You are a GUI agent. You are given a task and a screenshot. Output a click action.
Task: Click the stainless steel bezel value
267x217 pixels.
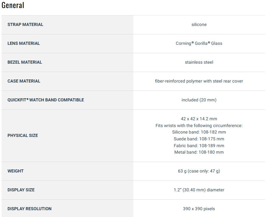coord(199,62)
